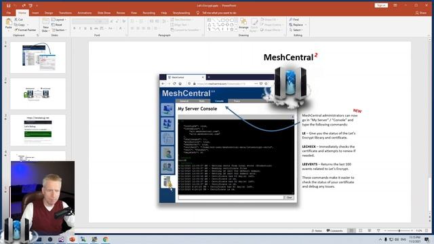Open the Storyboarding ribbon tab
This screenshot has height=244, width=434.
click(181, 13)
